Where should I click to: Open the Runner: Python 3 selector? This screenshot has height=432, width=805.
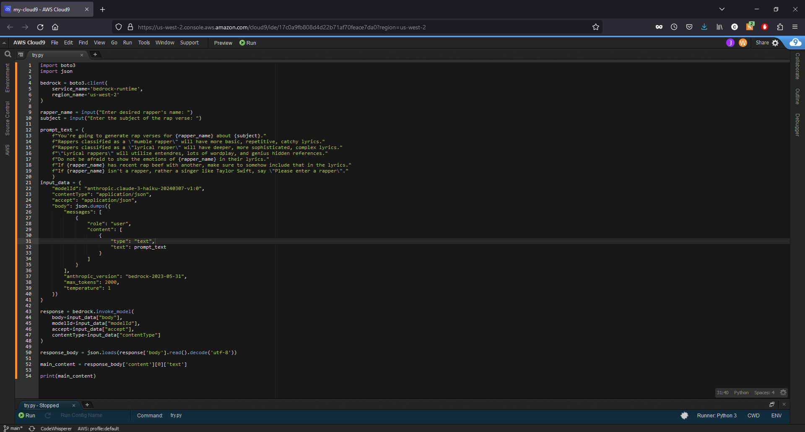(x=717, y=415)
